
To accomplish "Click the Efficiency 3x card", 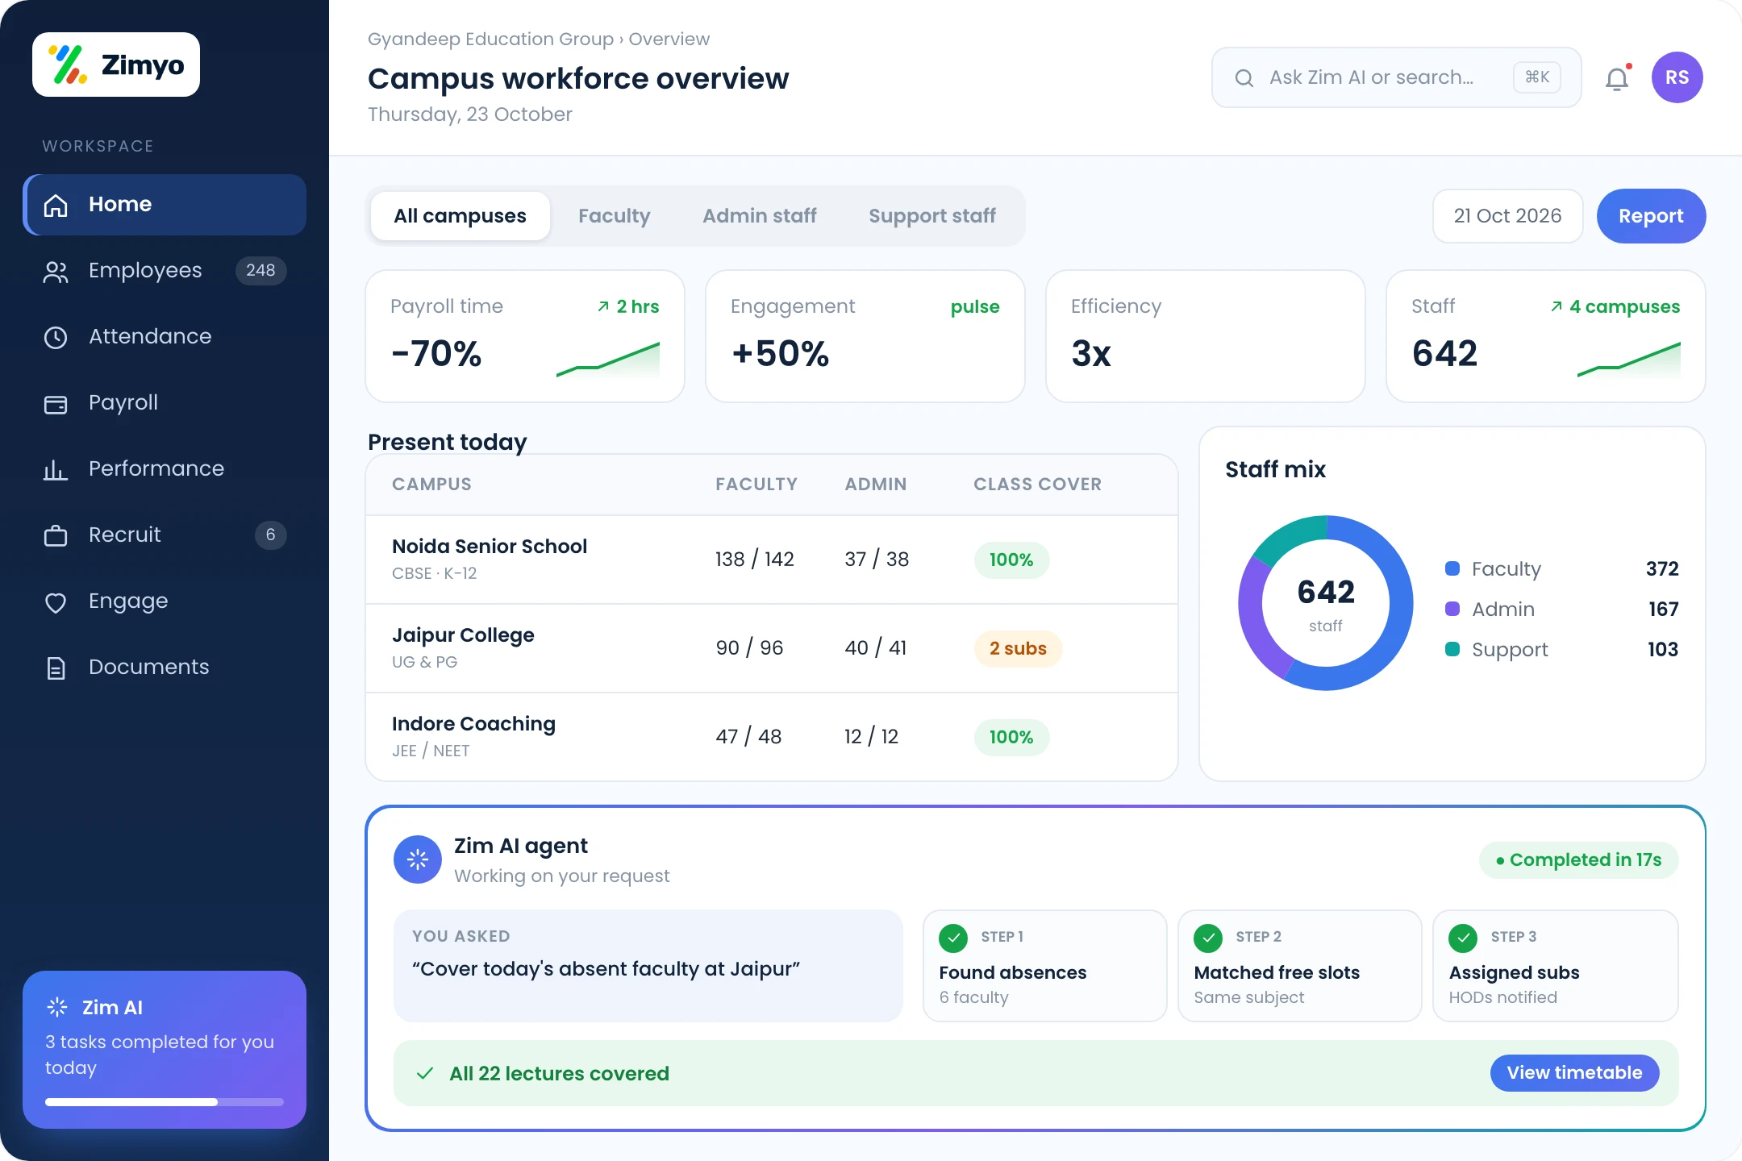I will coord(1206,336).
